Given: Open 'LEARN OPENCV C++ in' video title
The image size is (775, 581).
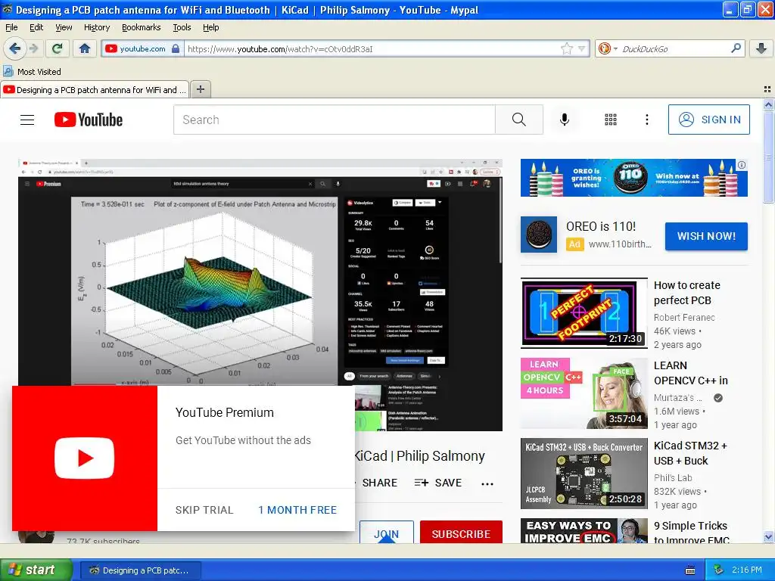Looking at the screenshot, I should point(690,373).
